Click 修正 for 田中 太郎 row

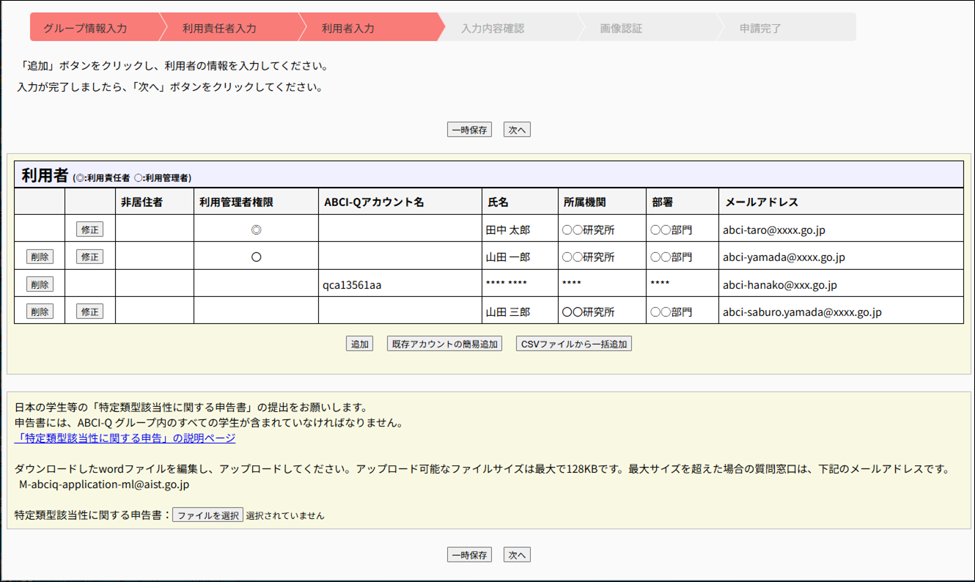coord(89,229)
